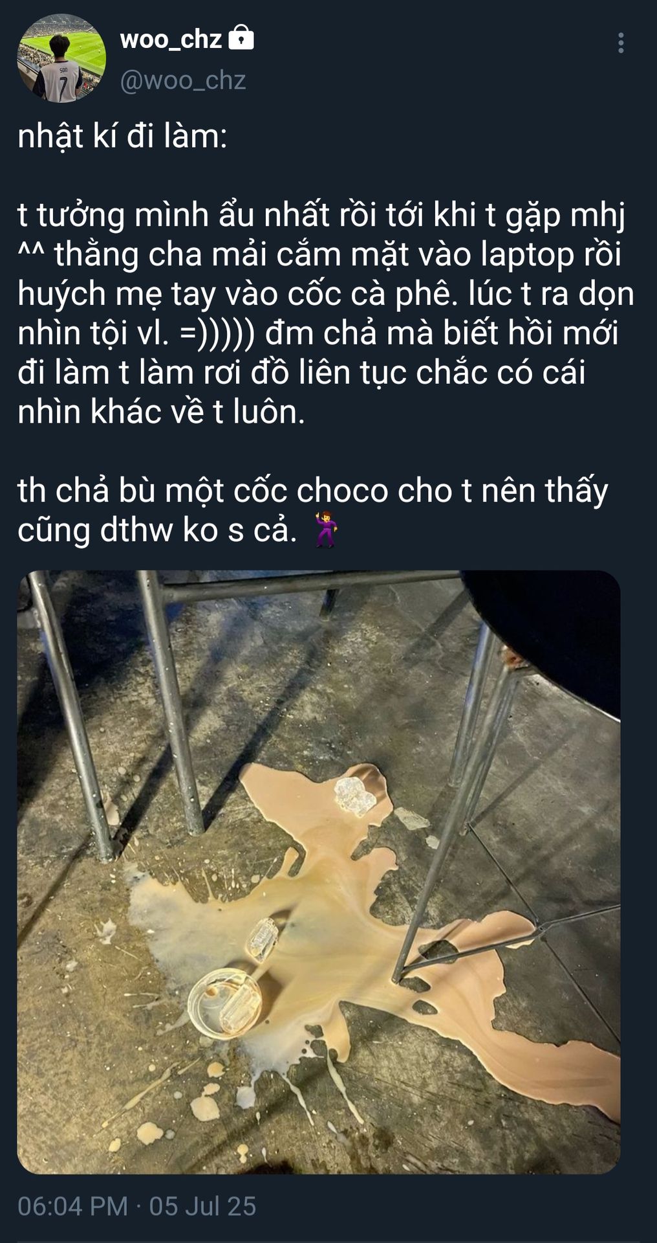Click the 06:04 PM timestamp
Viewport: 657px width, 1243px height.
point(73,1207)
